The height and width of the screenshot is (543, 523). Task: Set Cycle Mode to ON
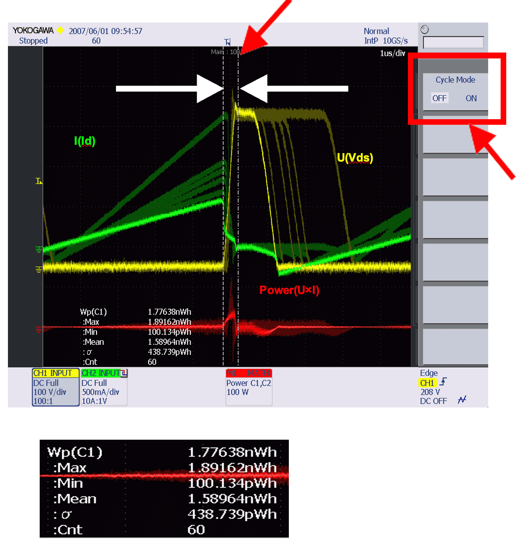[471, 98]
